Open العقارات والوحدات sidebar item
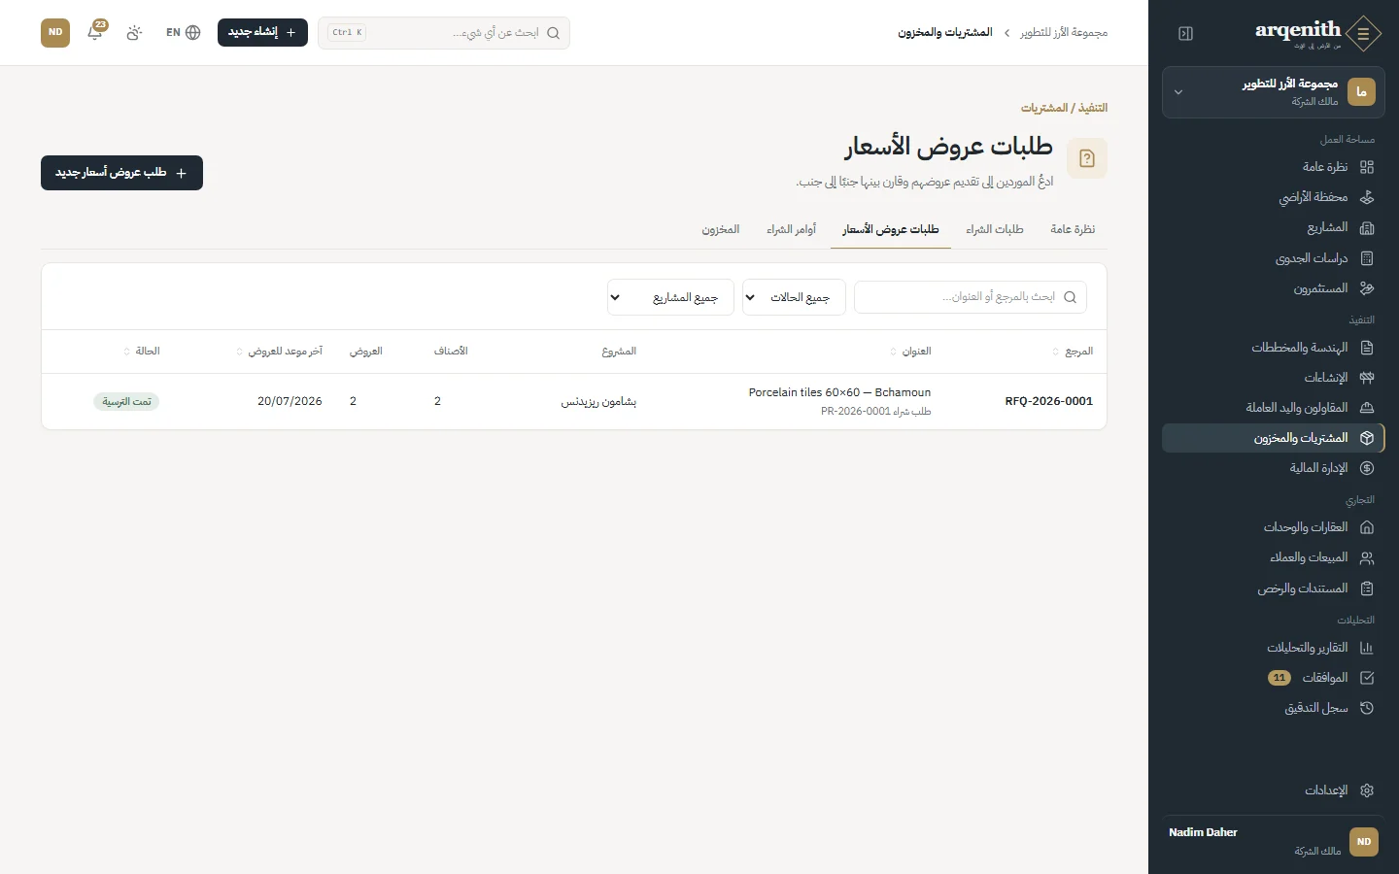Viewport: 1399px width, 874px height. pyautogui.click(x=1274, y=527)
